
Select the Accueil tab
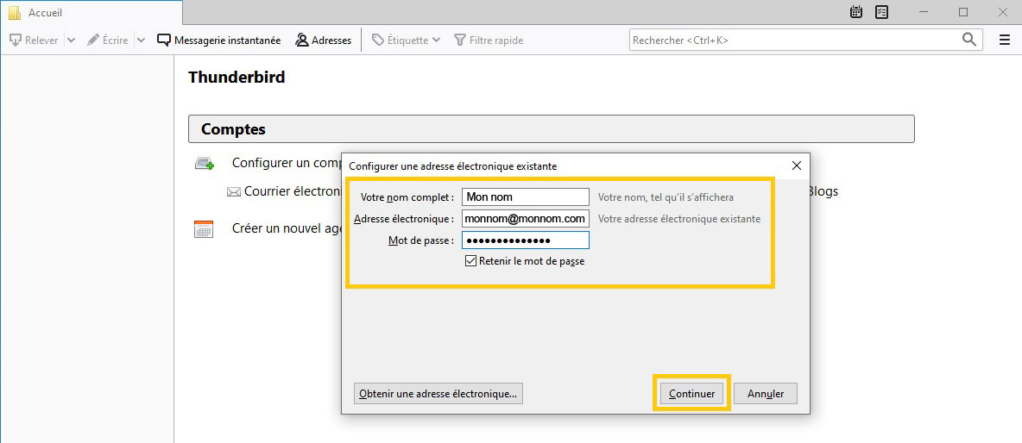(x=91, y=12)
